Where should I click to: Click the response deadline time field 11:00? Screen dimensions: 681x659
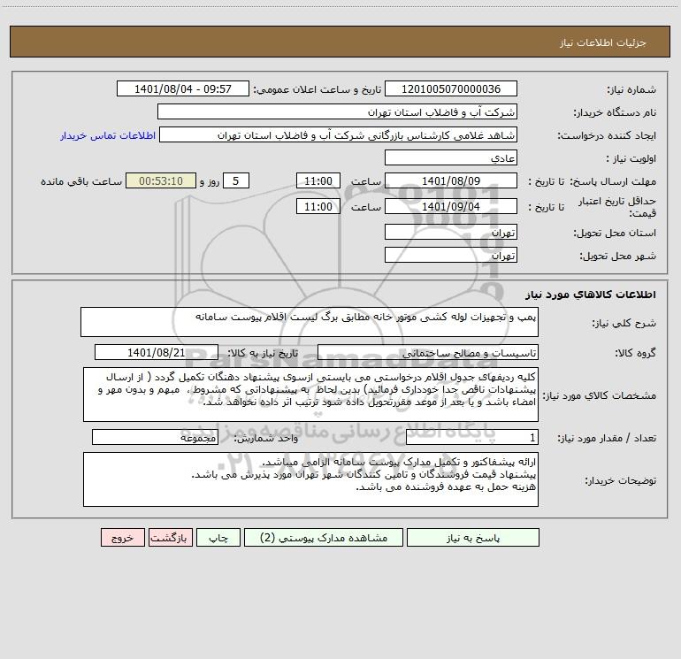318,180
